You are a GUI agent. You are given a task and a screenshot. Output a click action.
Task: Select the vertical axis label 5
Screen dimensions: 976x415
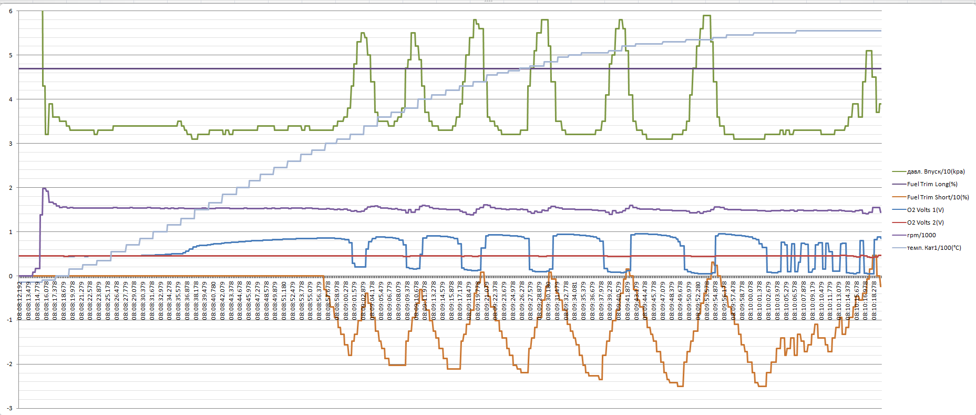pos(11,55)
